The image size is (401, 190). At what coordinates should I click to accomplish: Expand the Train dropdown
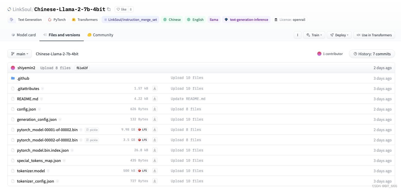pyautogui.click(x=314, y=35)
